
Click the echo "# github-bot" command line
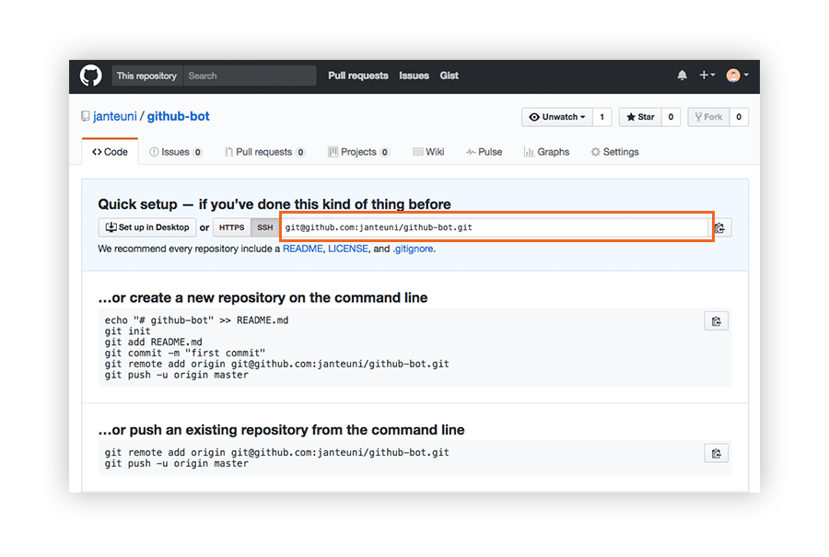click(x=196, y=320)
